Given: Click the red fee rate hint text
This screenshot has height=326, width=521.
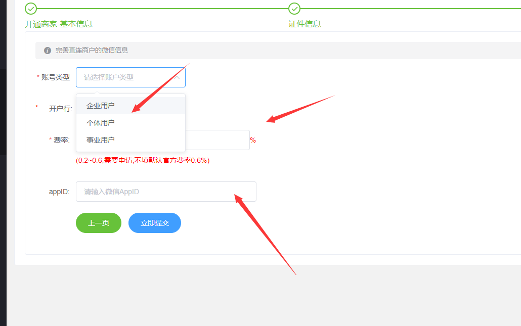Looking at the screenshot, I should [143, 160].
